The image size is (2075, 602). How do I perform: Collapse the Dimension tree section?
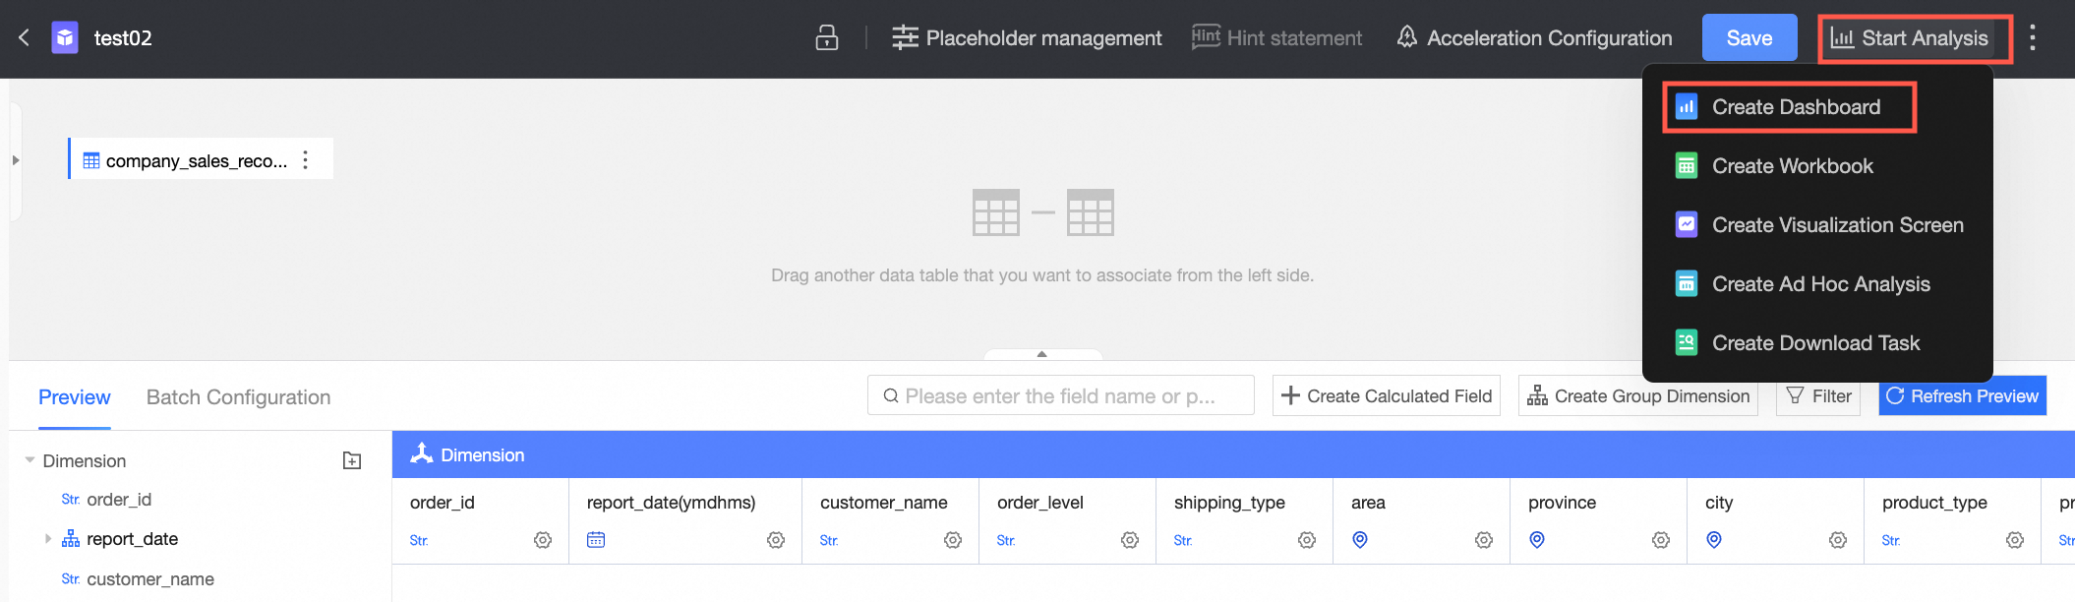pyautogui.click(x=30, y=460)
